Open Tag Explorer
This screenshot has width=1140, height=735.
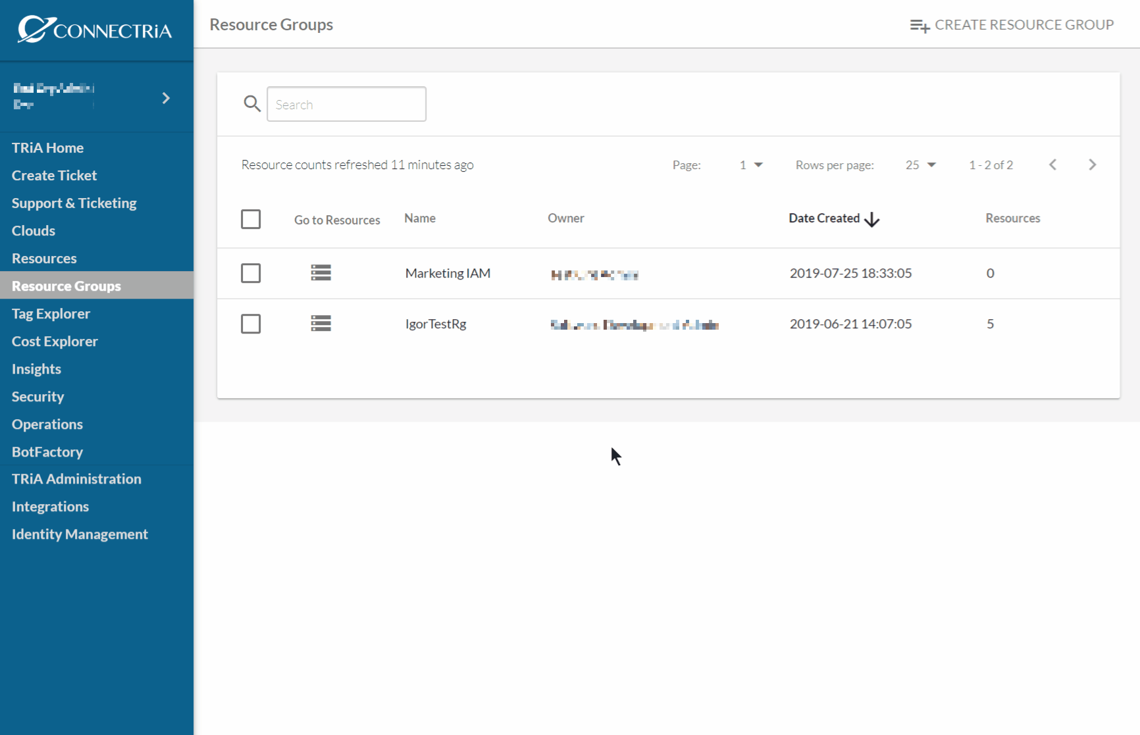tap(51, 314)
